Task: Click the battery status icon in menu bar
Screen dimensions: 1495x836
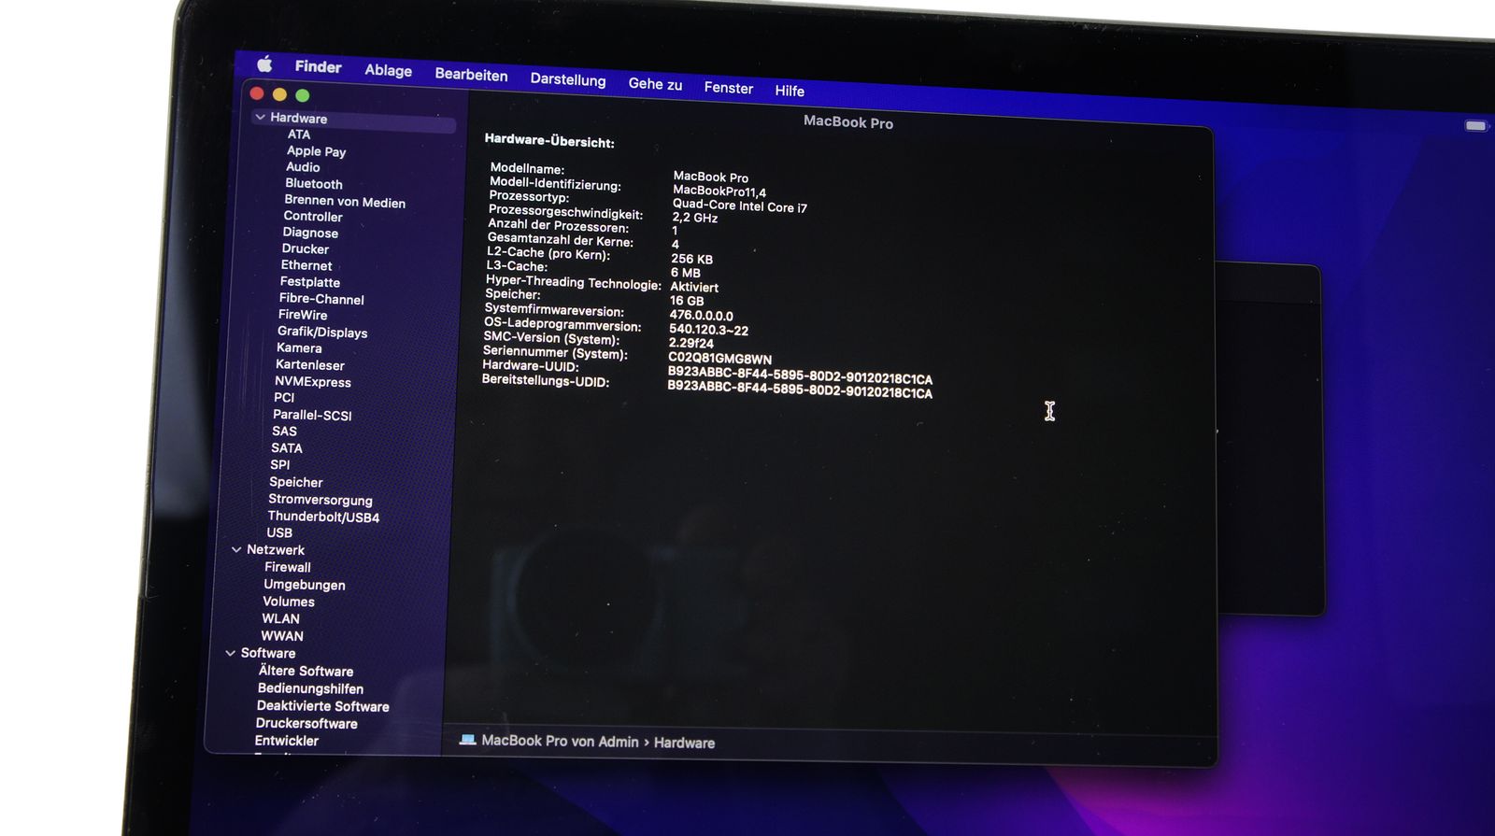Action: tap(1475, 125)
